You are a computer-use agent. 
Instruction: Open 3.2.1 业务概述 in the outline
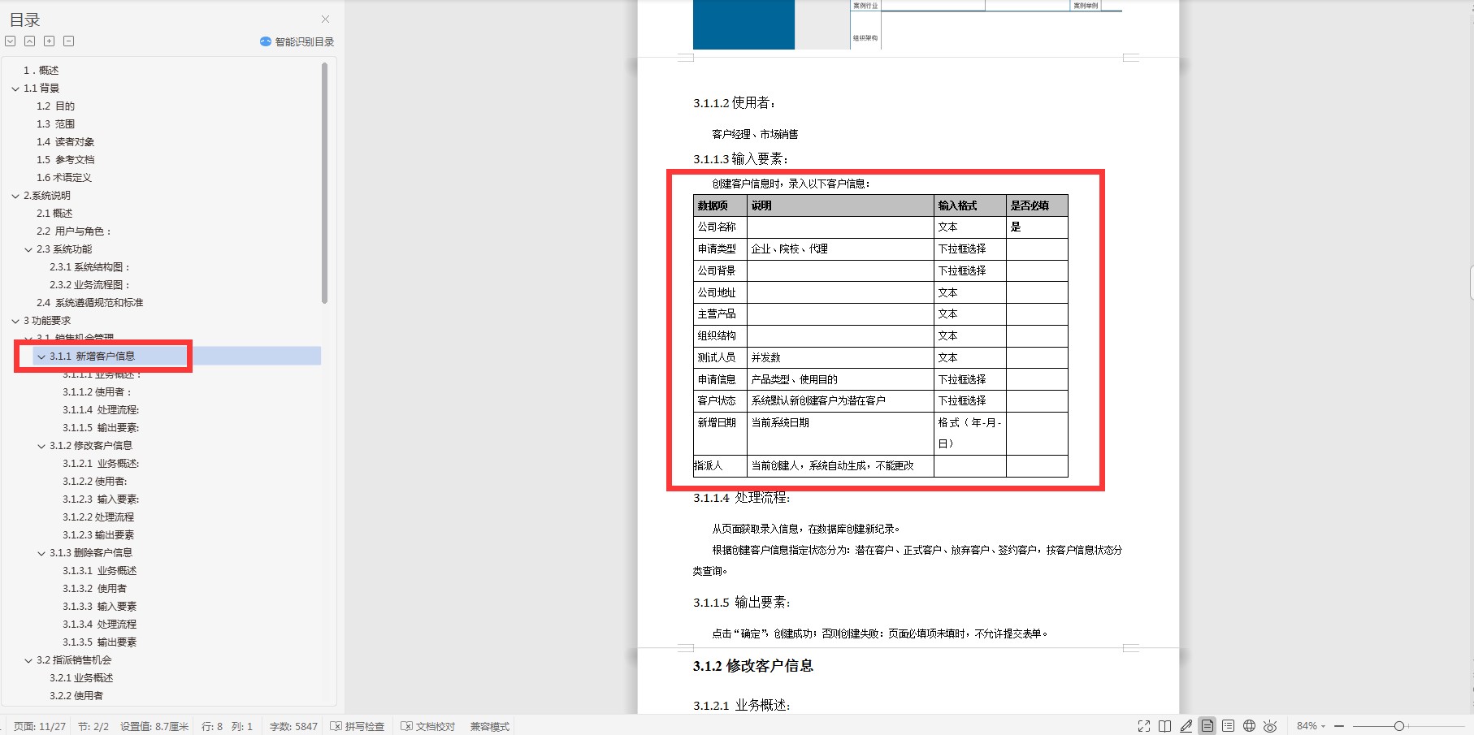pyautogui.click(x=81, y=678)
